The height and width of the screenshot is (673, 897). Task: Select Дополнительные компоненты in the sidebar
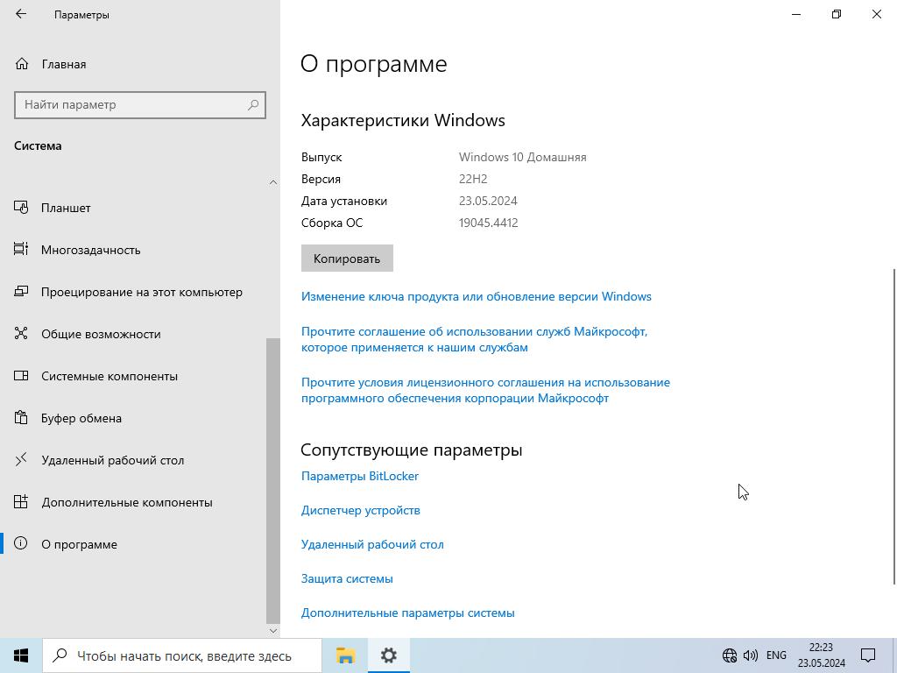click(126, 502)
